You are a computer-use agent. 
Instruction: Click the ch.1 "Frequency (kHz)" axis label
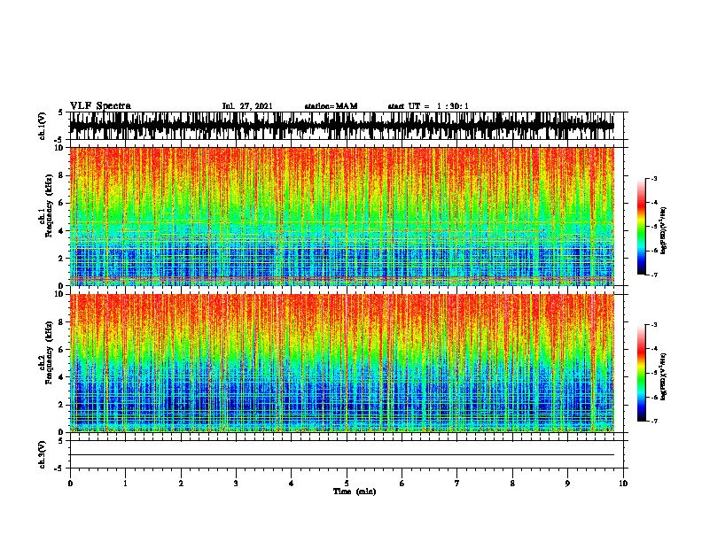[x=49, y=205]
